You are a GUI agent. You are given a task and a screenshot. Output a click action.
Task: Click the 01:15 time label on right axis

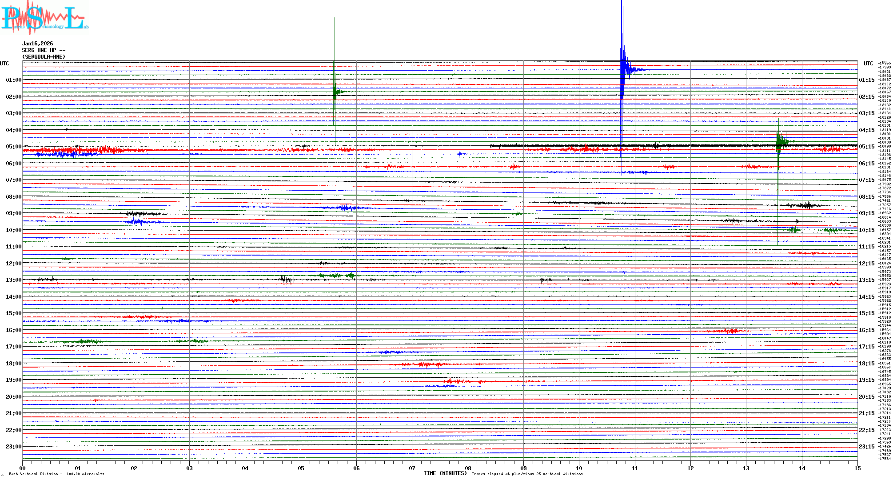(866, 80)
